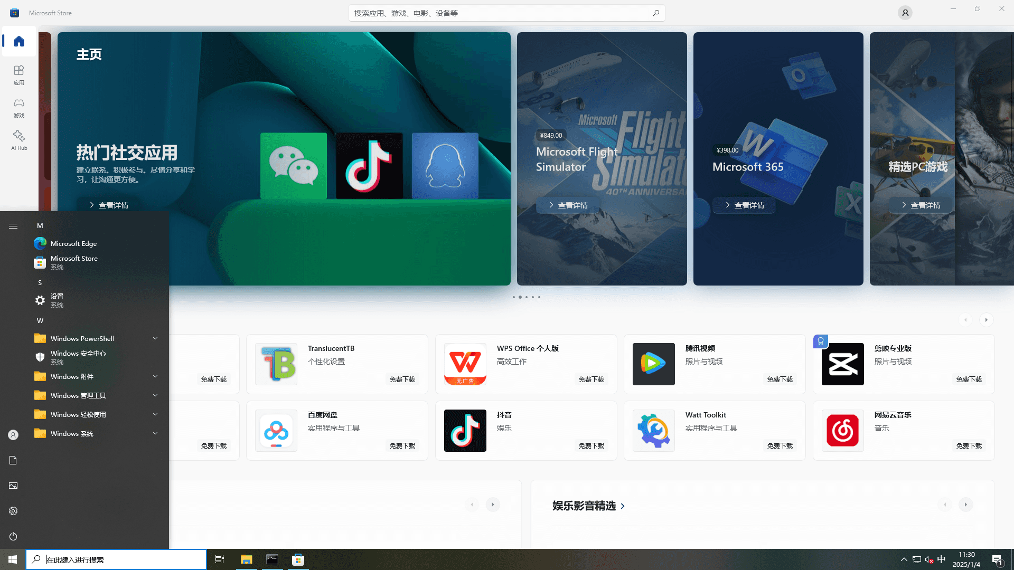Open File Explorer from the taskbar
Viewport: 1014px width, 570px height.
coord(246,559)
